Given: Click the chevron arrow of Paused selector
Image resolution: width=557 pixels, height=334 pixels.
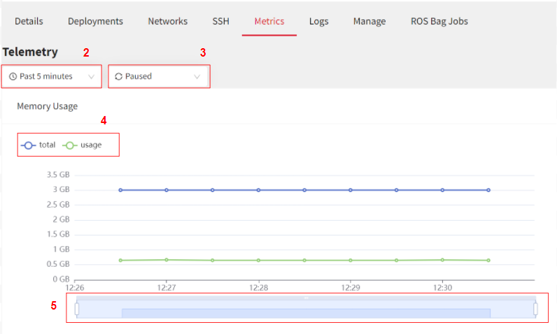Looking at the screenshot, I should [x=197, y=77].
